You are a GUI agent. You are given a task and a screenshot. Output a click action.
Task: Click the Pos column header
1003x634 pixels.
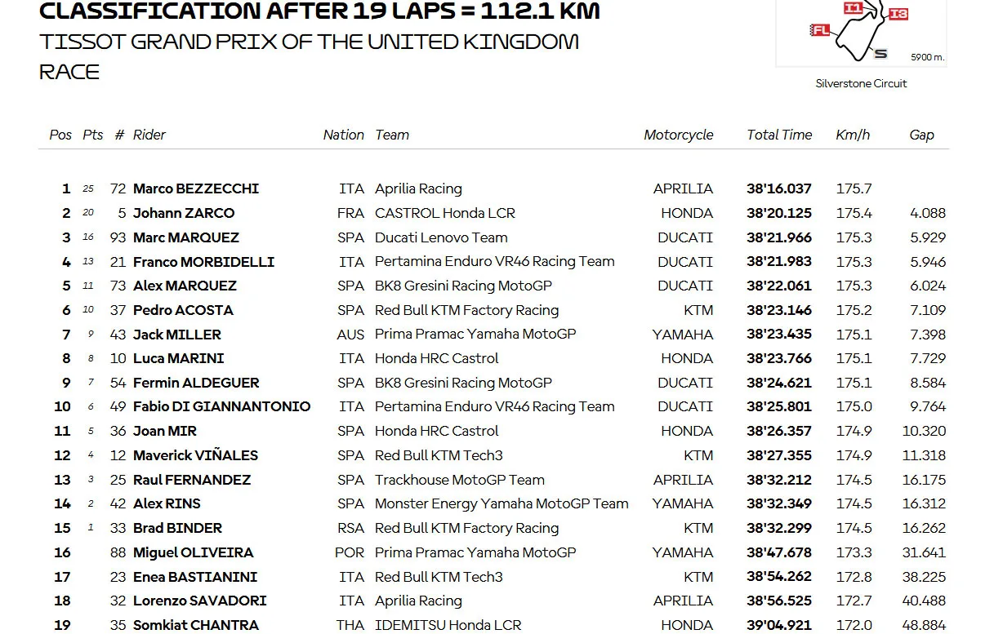[x=60, y=135]
